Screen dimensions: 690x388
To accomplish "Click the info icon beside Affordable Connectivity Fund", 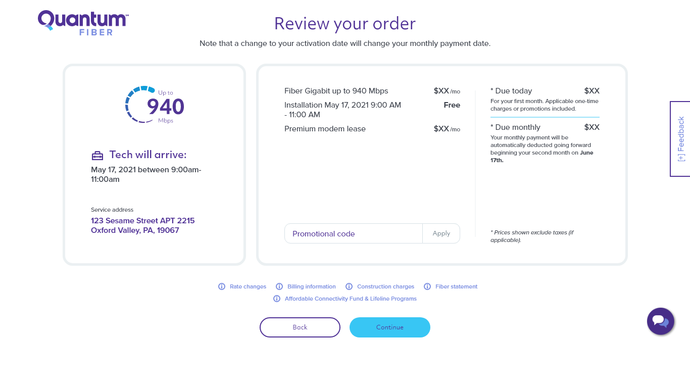I will 277,299.
